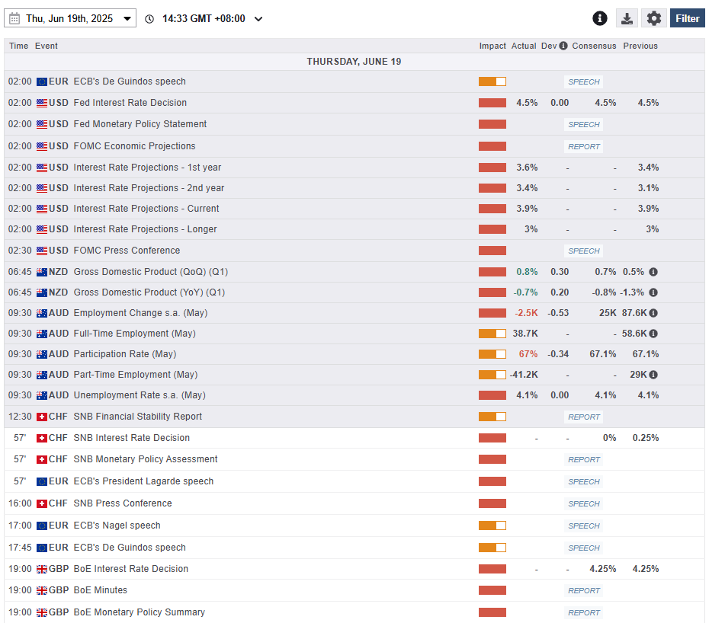The height and width of the screenshot is (623, 709).
Task: Click the Event column header
Action: pyautogui.click(x=46, y=46)
